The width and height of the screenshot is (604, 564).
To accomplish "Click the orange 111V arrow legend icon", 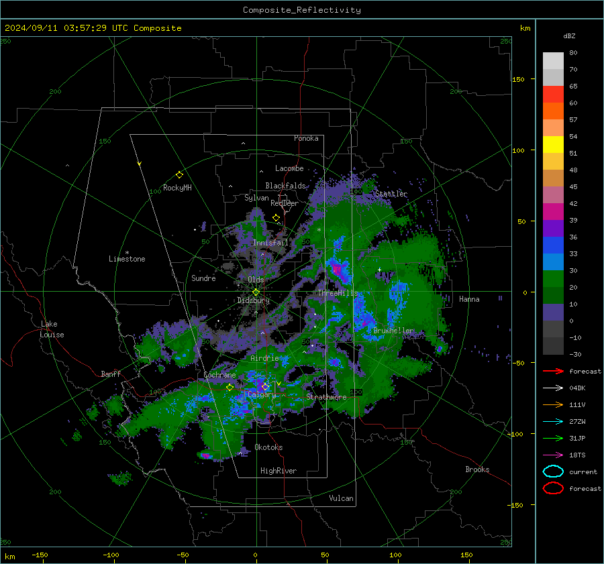I will (553, 404).
